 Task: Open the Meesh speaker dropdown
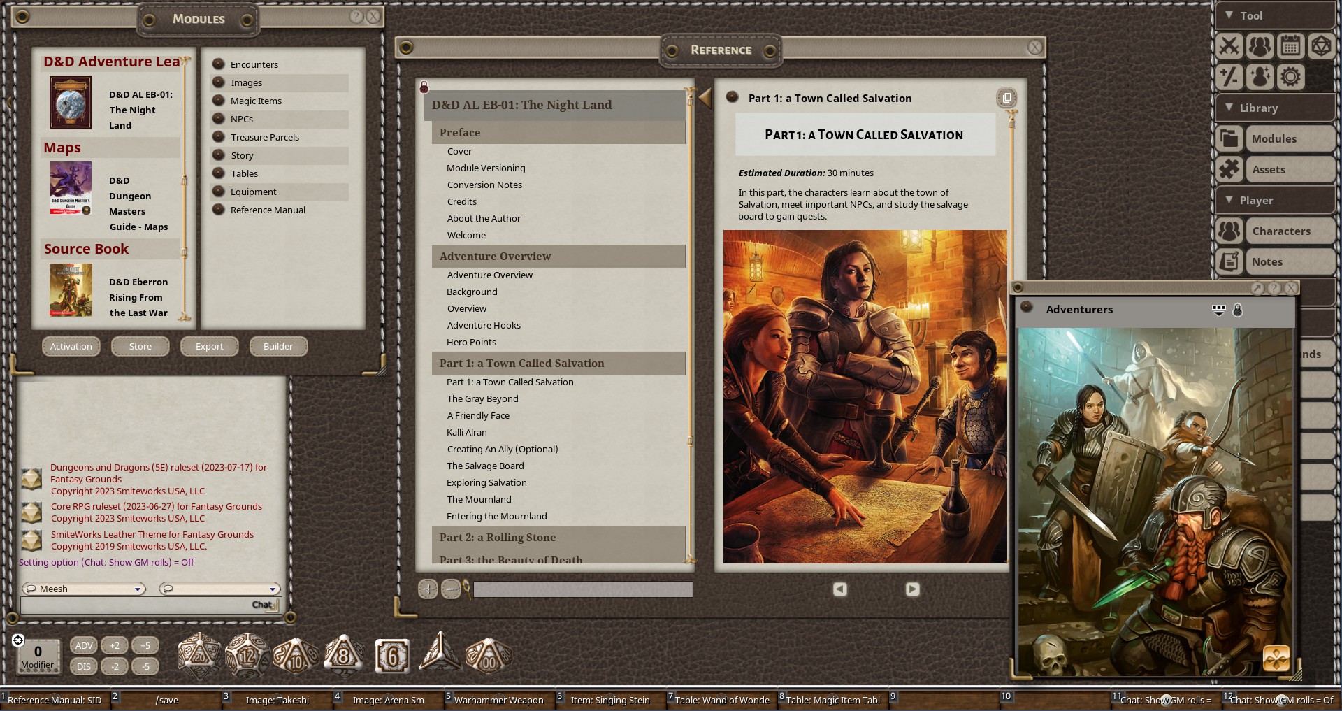84,589
